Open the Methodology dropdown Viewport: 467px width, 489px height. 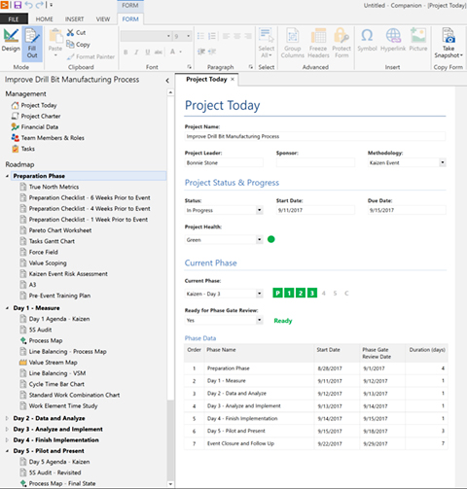pos(443,162)
